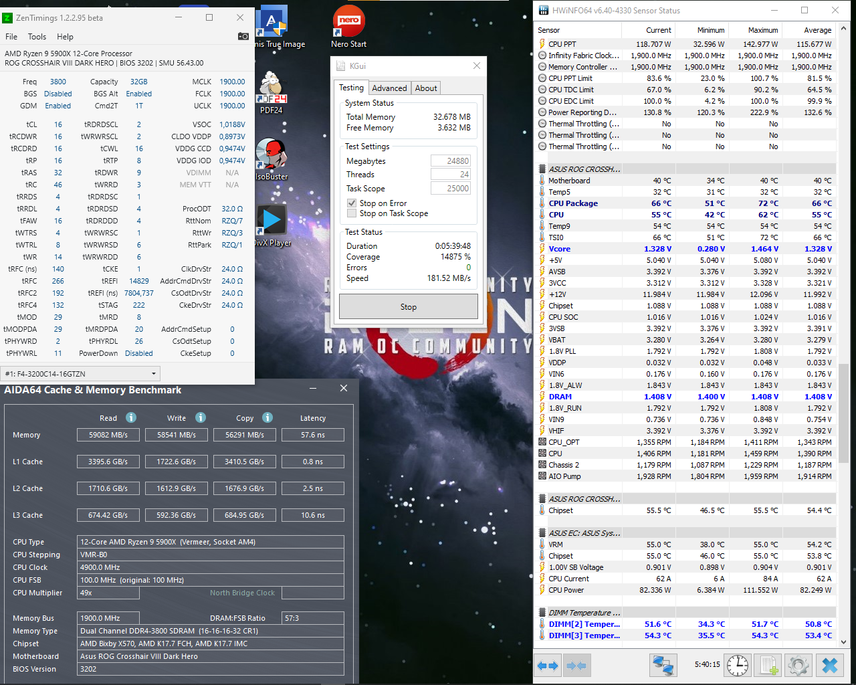Enable the Stop on Task Scope checkbox
This screenshot has width=856, height=685.
tap(352, 213)
